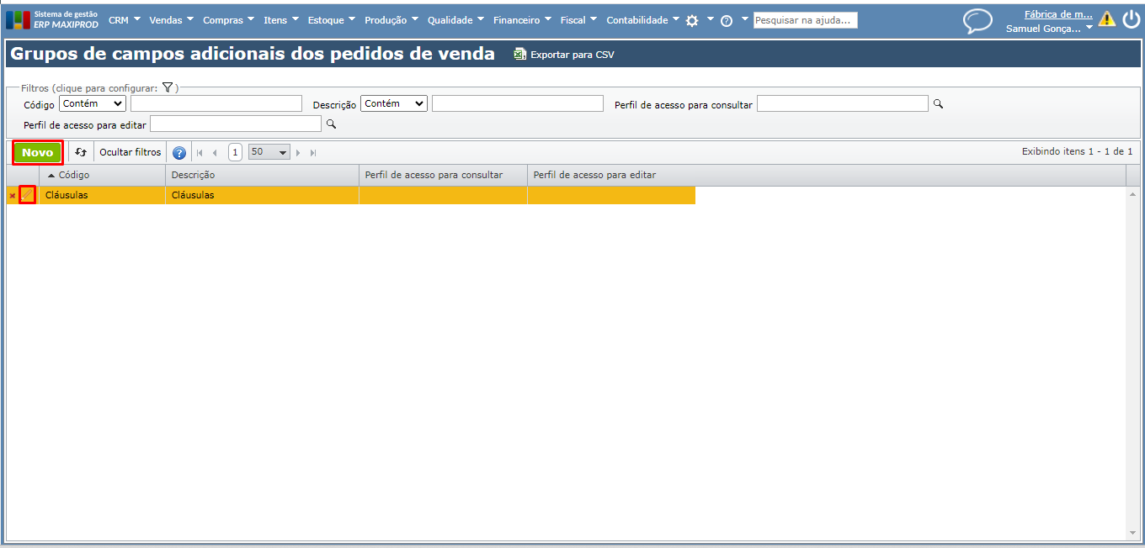
Task: Open the Fábrica de m... company link
Action: tap(1058, 14)
